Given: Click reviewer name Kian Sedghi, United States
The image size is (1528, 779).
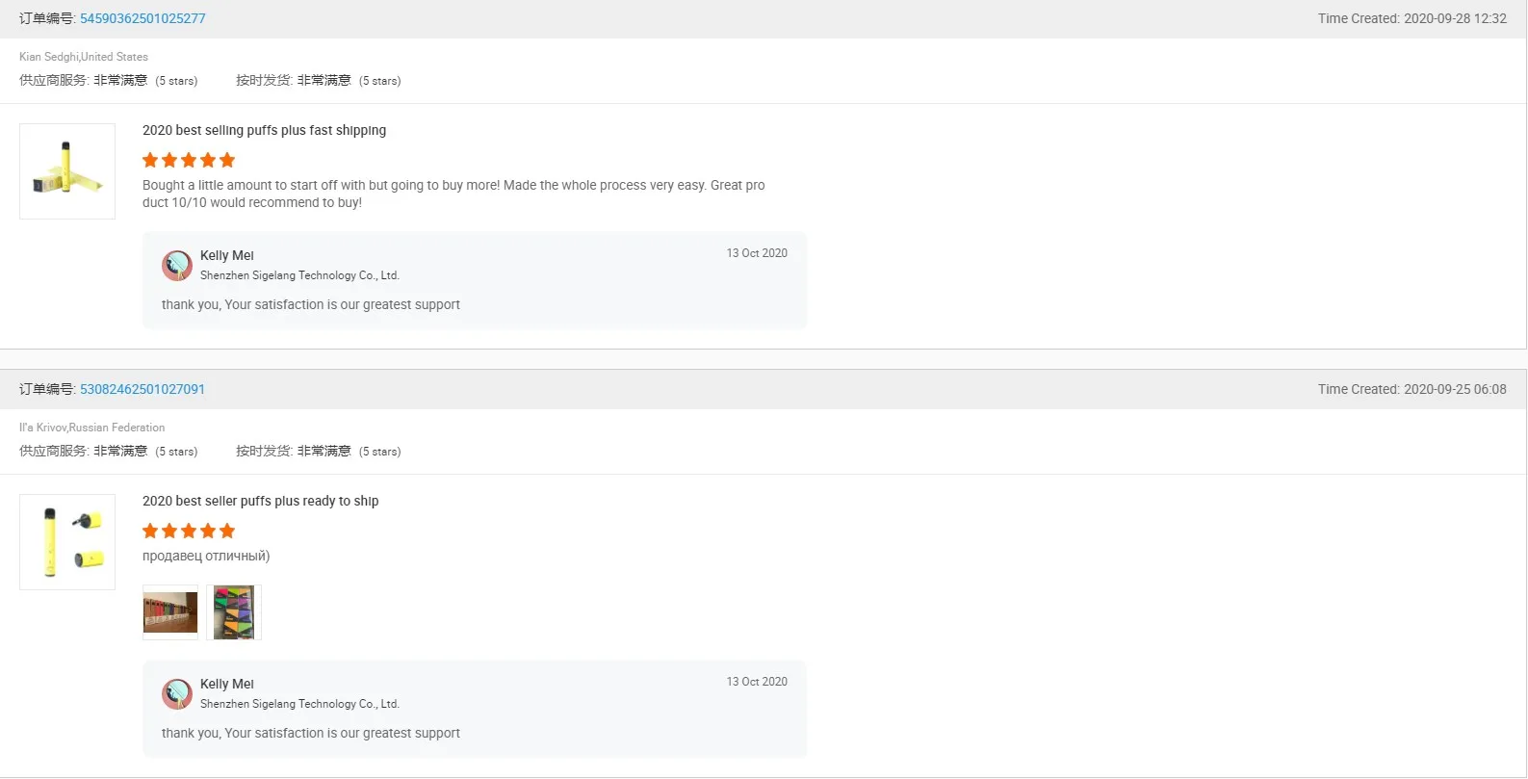Looking at the screenshot, I should click(84, 57).
